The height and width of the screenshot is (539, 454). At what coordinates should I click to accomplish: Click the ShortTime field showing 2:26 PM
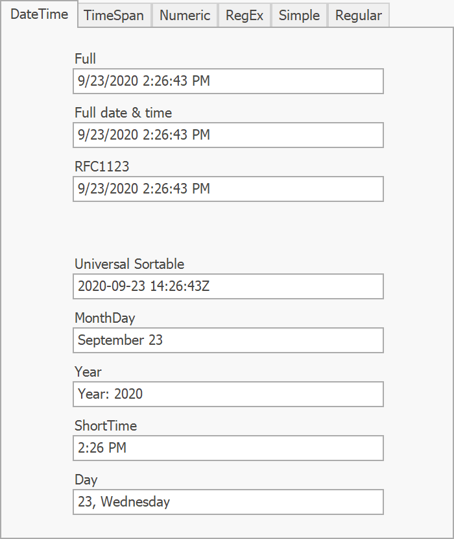tap(228, 448)
